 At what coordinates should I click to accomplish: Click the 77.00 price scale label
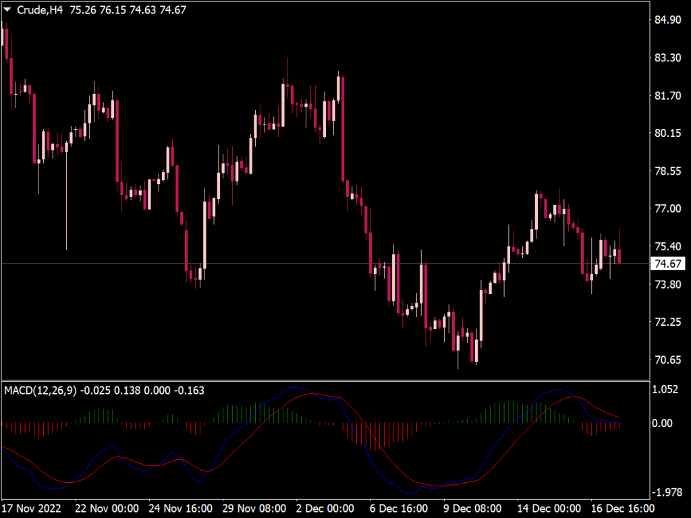point(667,208)
